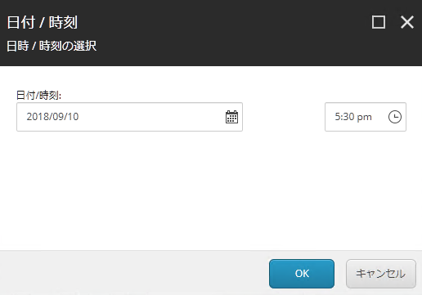Confirm the selected date with OK

pyautogui.click(x=302, y=274)
